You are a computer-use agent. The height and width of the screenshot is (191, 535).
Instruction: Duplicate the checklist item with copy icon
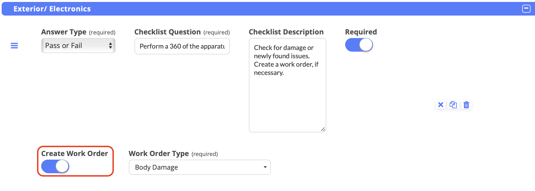pyautogui.click(x=453, y=105)
